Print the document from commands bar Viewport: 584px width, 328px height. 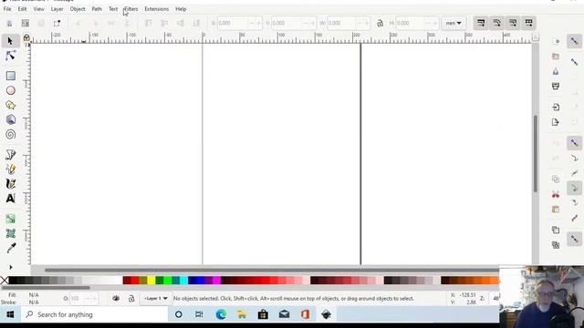point(556,87)
